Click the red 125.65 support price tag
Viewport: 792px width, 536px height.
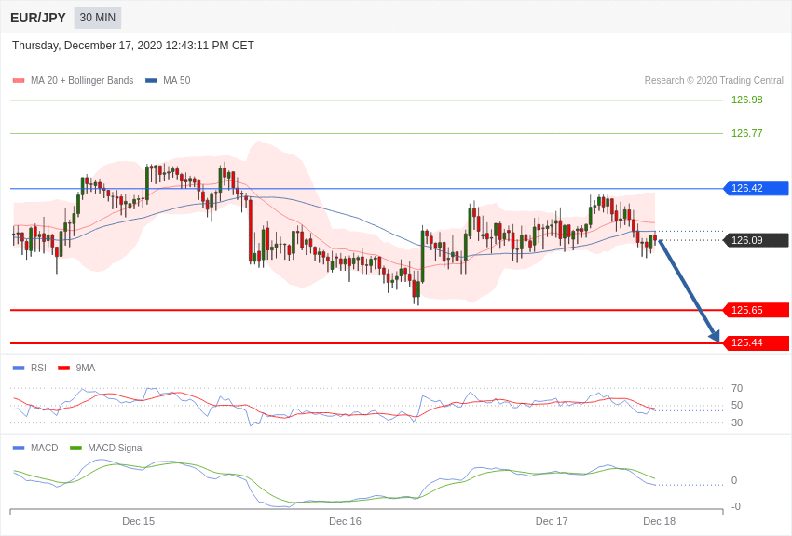click(x=757, y=310)
